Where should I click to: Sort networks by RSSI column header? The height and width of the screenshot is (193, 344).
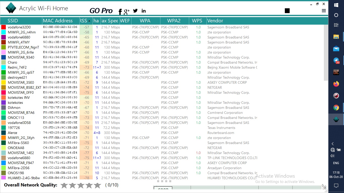(86, 21)
